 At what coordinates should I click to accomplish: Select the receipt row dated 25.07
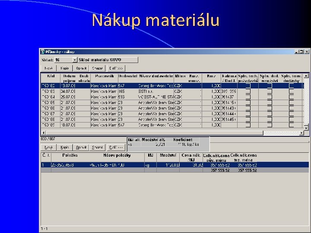point(172,97)
